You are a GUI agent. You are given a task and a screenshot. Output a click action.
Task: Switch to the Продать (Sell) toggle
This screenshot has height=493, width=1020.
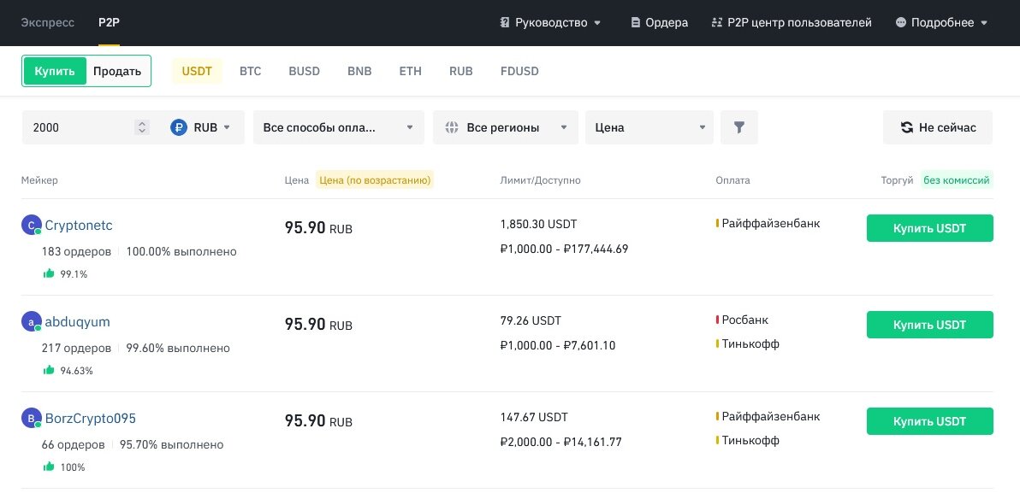[x=117, y=71]
